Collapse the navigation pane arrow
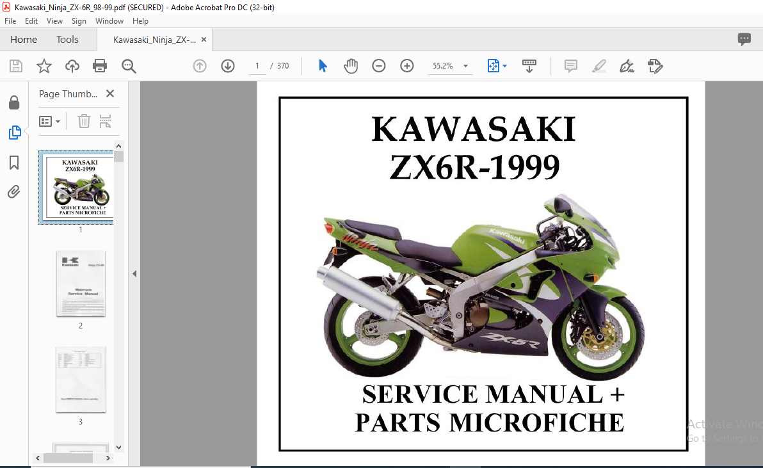 [135, 274]
